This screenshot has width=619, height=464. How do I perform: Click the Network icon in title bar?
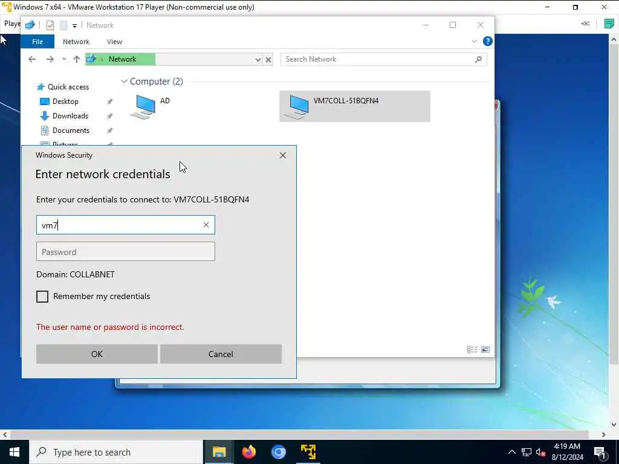tap(30, 25)
